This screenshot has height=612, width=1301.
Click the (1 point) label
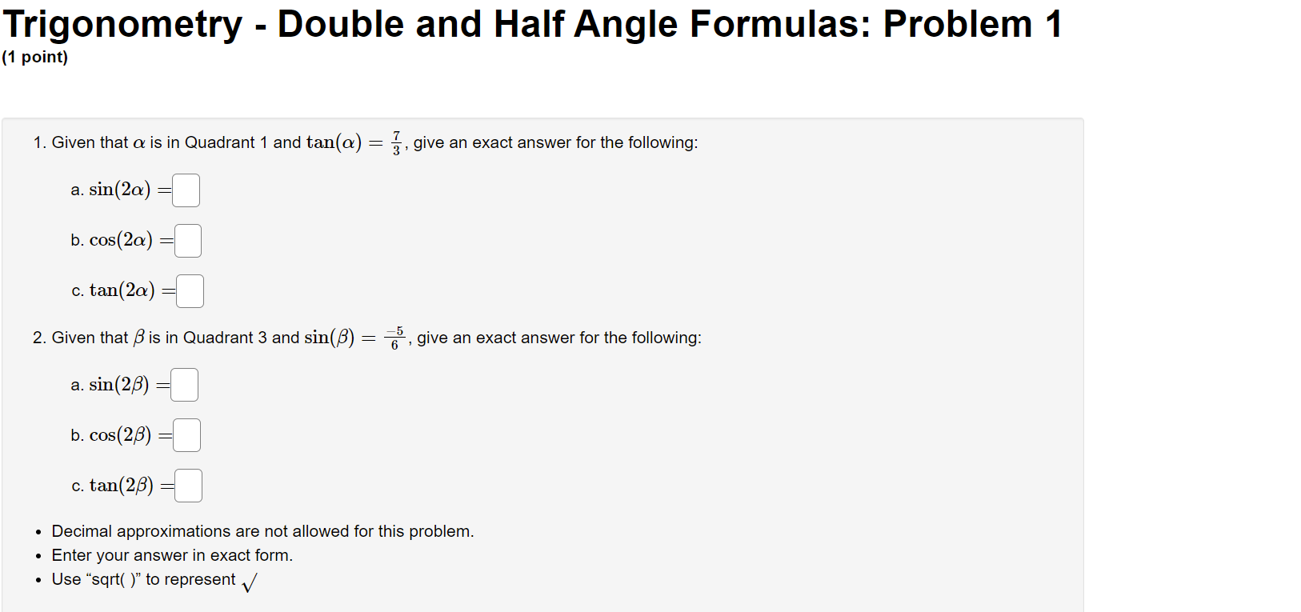coord(35,57)
